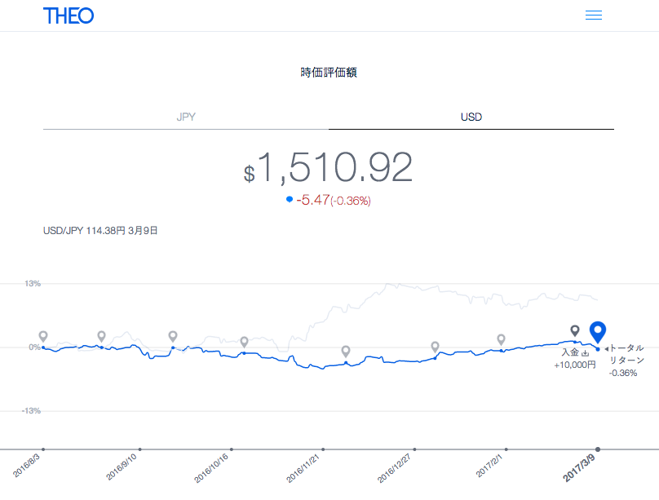Viewport: 659px width, 500px height.
Task: Click the 2016/12/27 axis date label
Action: [x=394, y=468]
